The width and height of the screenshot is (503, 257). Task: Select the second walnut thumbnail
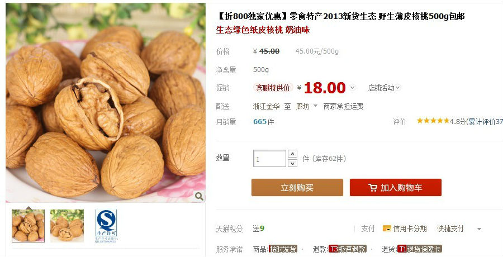67,226
